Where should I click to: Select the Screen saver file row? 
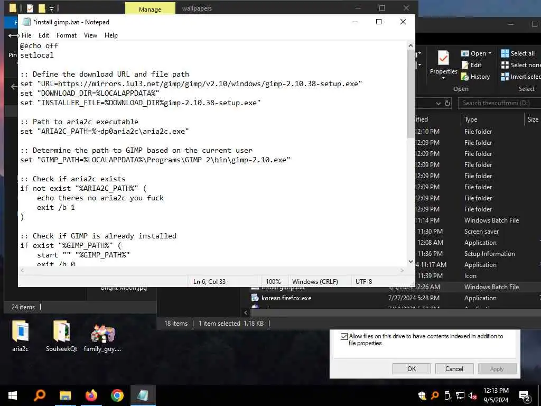tap(478, 232)
